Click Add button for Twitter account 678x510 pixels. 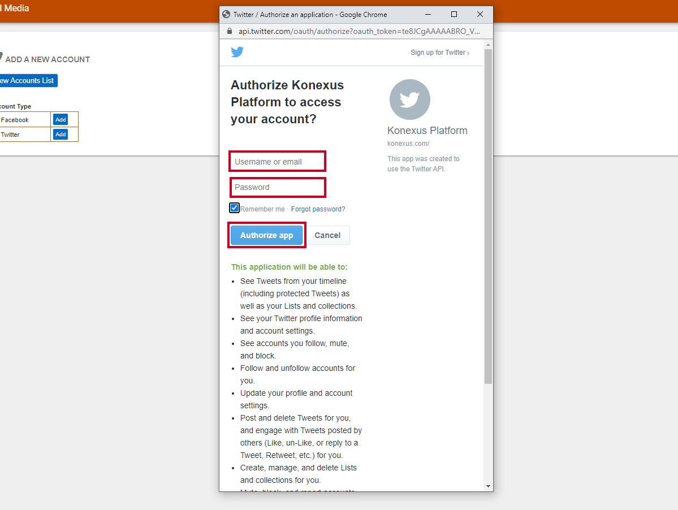click(x=61, y=135)
